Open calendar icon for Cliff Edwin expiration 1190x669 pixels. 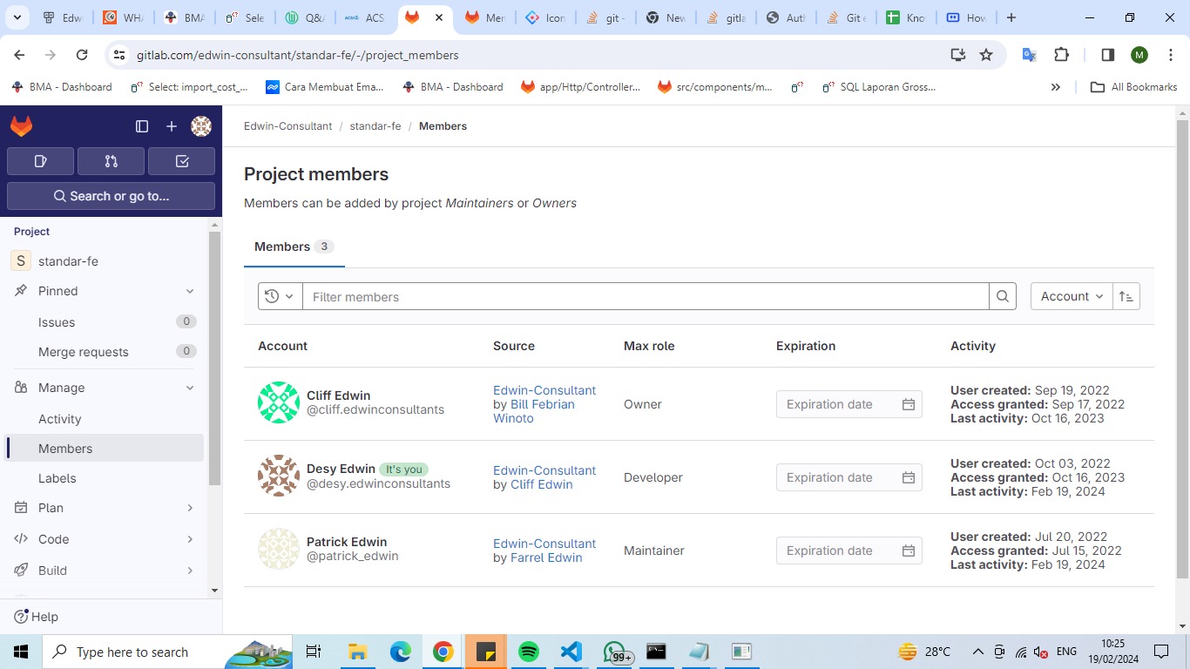pos(908,404)
